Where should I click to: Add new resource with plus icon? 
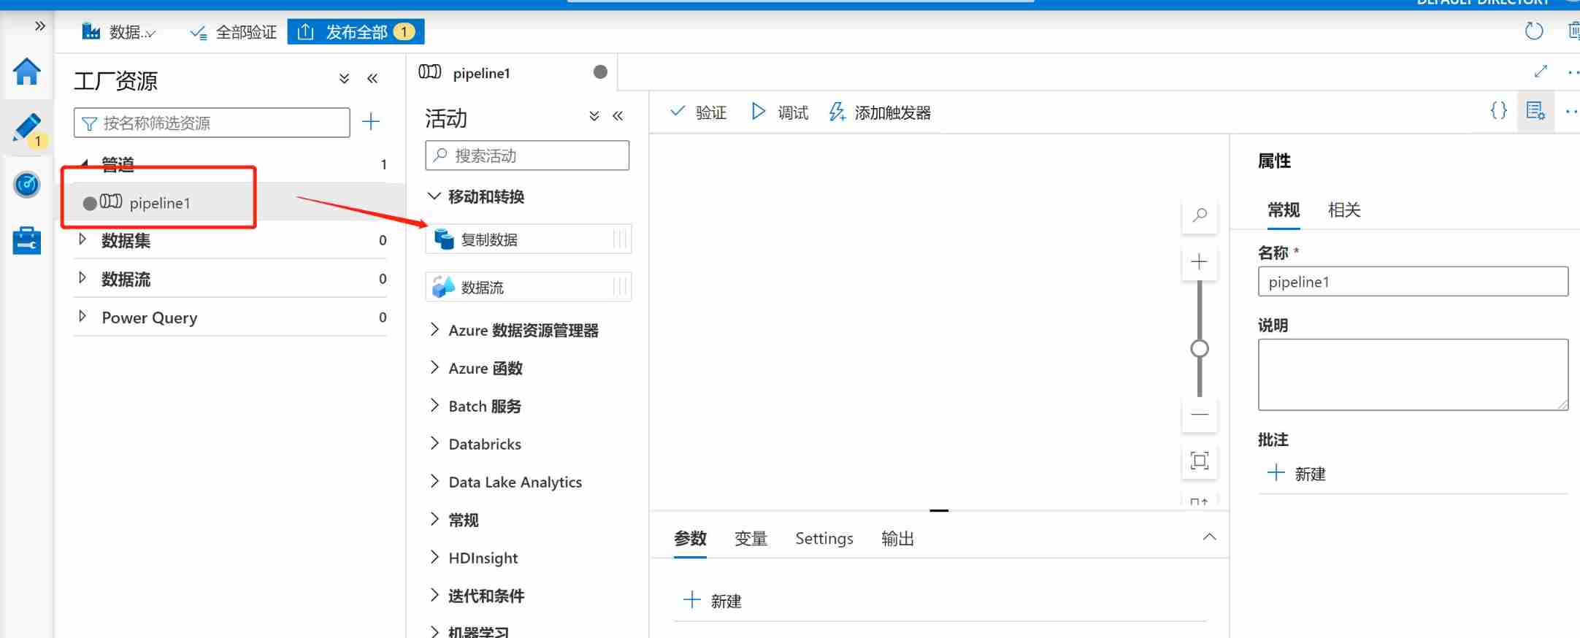coord(371,121)
